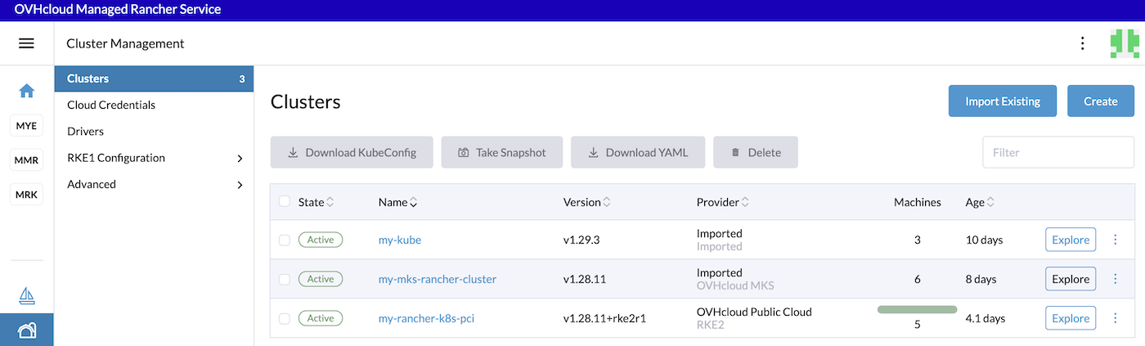This screenshot has width=1145, height=346.
Task: Check the my-mks-rancher-cluster row checkbox
Action: click(x=285, y=280)
